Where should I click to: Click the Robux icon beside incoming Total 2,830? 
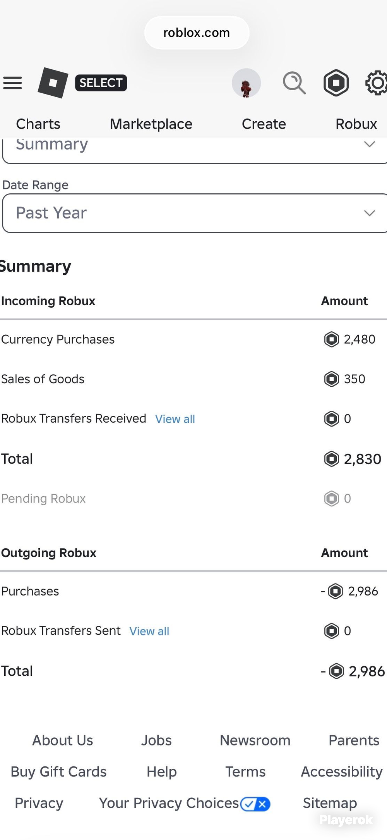pyautogui.click(x=331, y=459)
